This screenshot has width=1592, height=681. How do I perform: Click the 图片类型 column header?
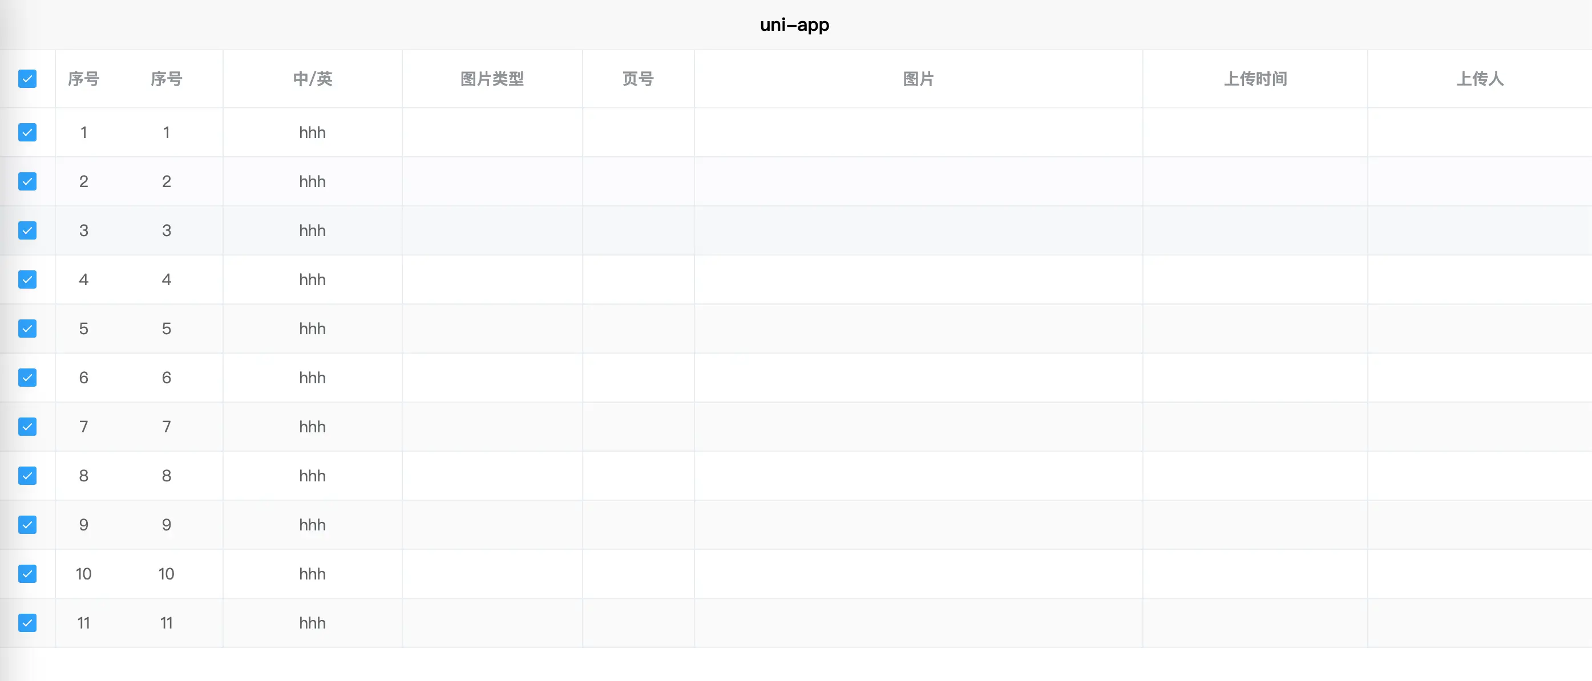point(492,79)
